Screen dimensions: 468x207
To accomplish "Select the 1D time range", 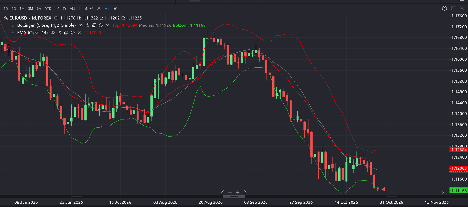I will (6, 8).
